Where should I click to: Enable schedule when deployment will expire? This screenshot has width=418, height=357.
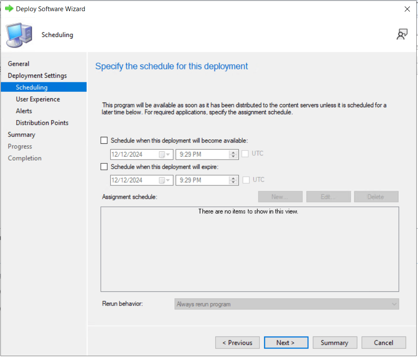tap(104, 166)
